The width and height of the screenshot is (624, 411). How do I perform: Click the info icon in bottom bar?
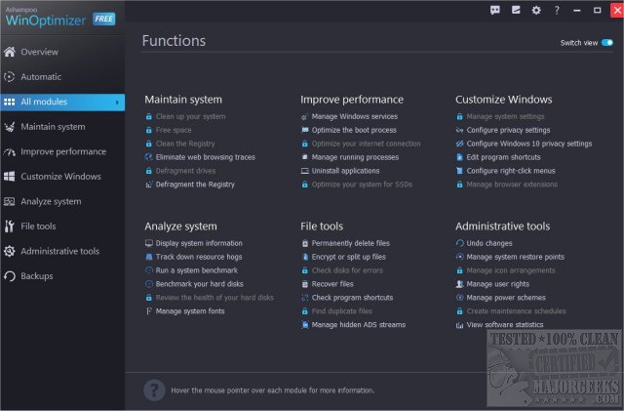click(153, 390)
